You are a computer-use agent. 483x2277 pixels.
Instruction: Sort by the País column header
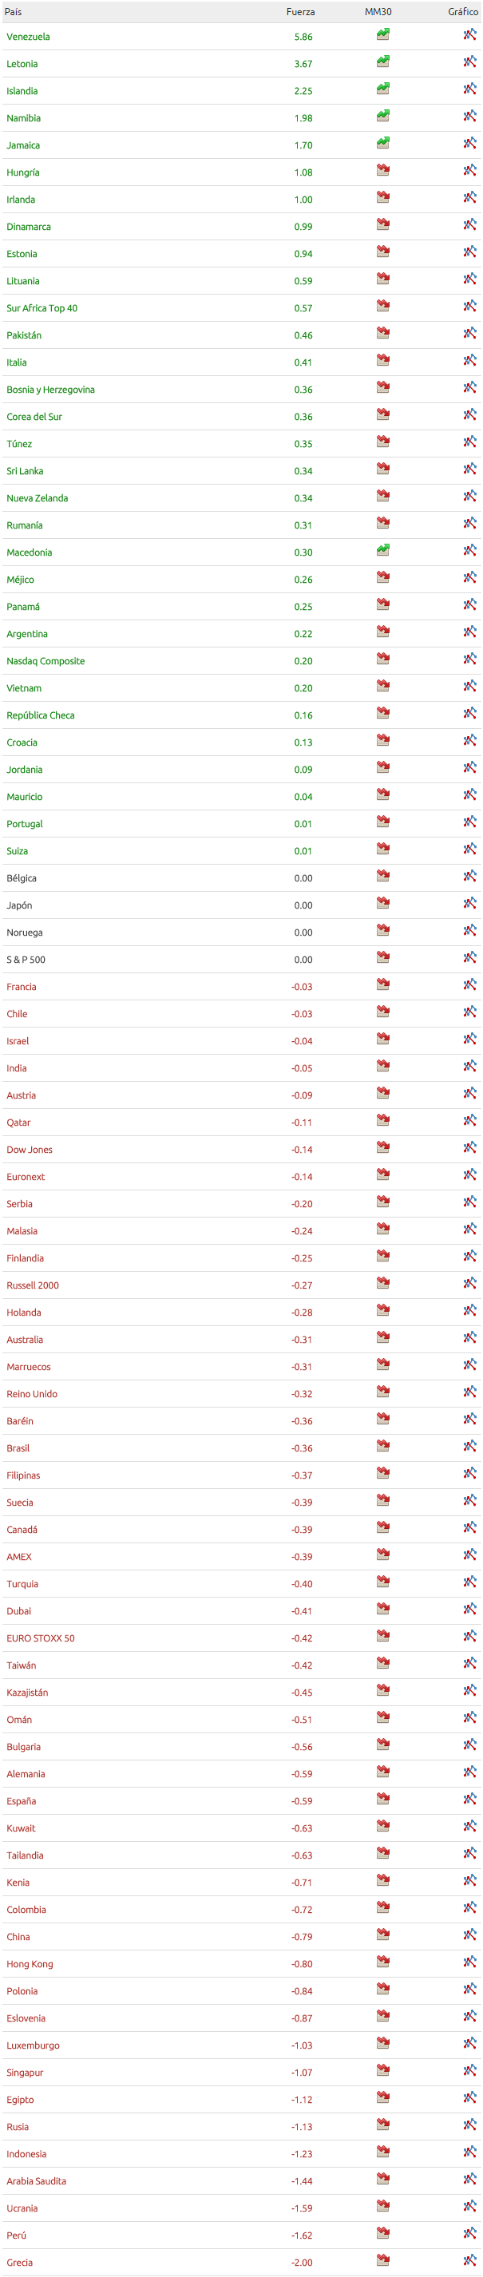[x=14, y=11]
